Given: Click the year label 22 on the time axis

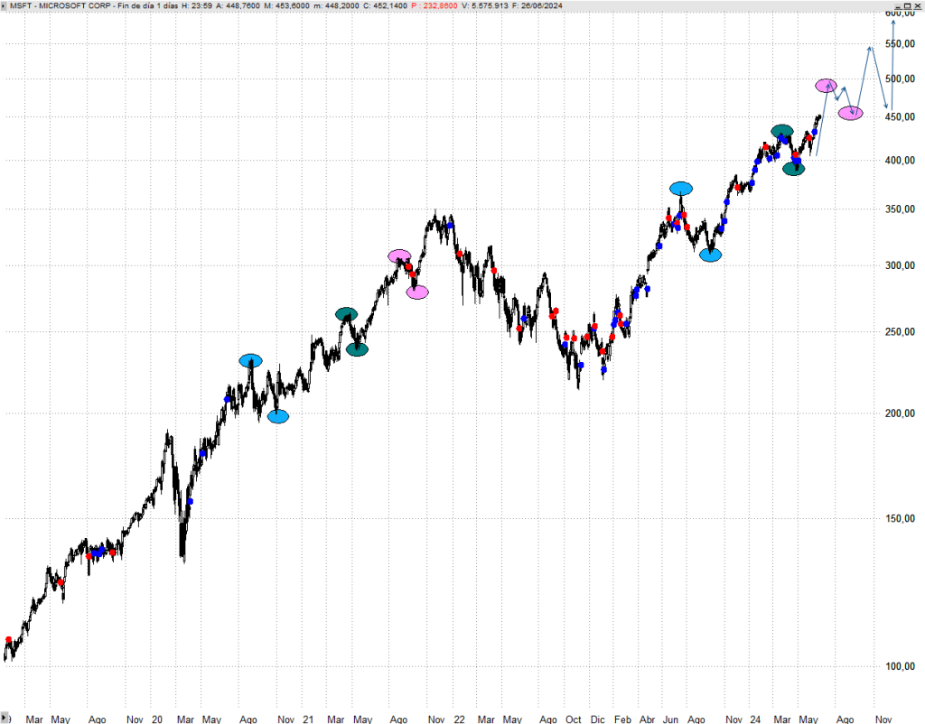Looking at the screenshot, I should point(460,719).
